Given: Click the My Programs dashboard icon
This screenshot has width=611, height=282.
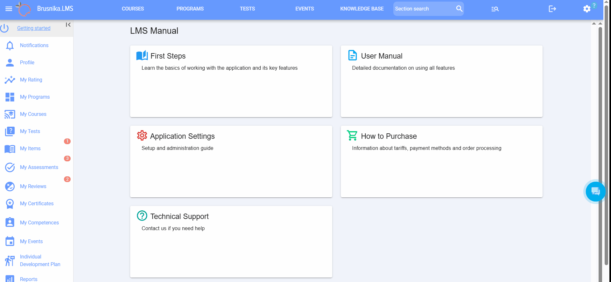Looking at the screenshot, I should click(10, 97).
